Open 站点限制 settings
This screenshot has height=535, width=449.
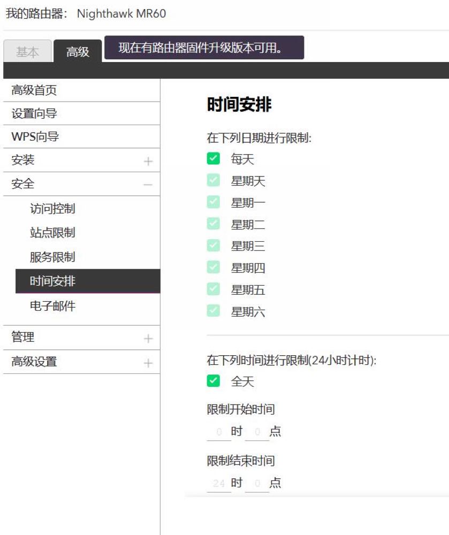point(52,233)
